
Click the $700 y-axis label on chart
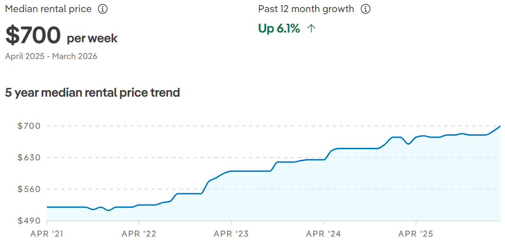click(x=29, y=126)
